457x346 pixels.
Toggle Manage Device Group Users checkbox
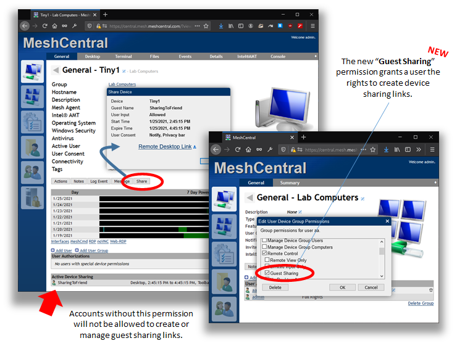pos(264,241)
